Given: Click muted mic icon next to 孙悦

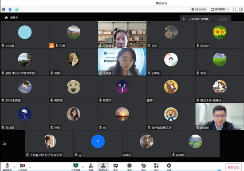Looking at the screenshot, I should (51, 128).
